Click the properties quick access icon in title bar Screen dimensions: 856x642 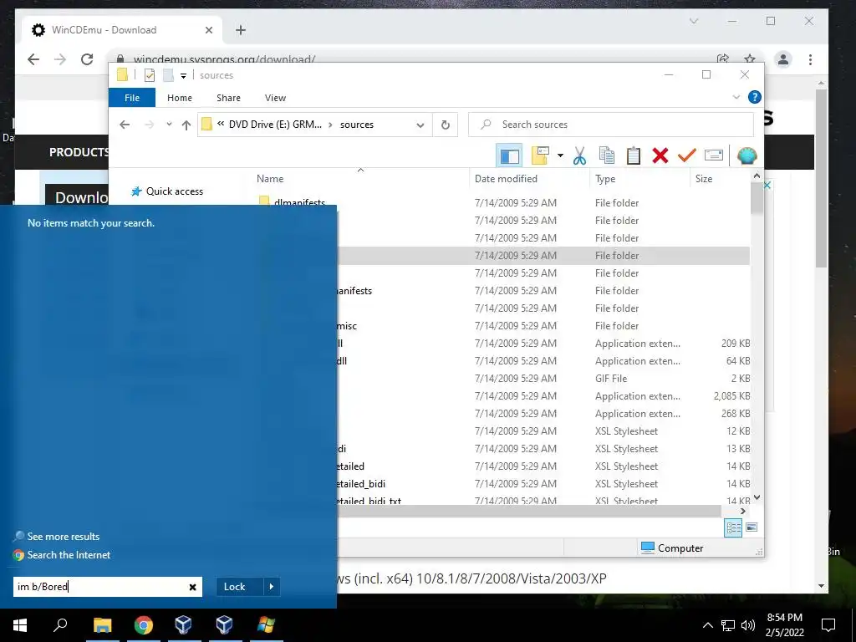point(149,75)
